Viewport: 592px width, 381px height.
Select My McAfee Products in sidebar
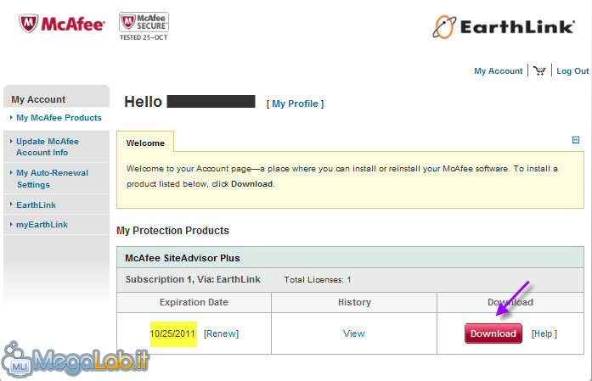coord(59,118)
